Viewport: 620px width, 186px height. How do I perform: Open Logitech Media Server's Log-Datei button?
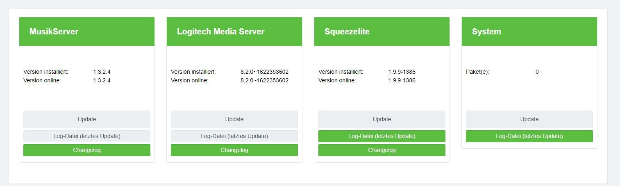[234, 136]
